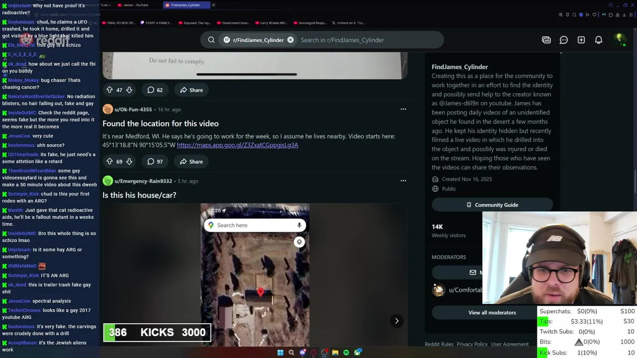Open the START A FAMILY... bookmark
Screen dimensions: 637x358
[156, 23]
